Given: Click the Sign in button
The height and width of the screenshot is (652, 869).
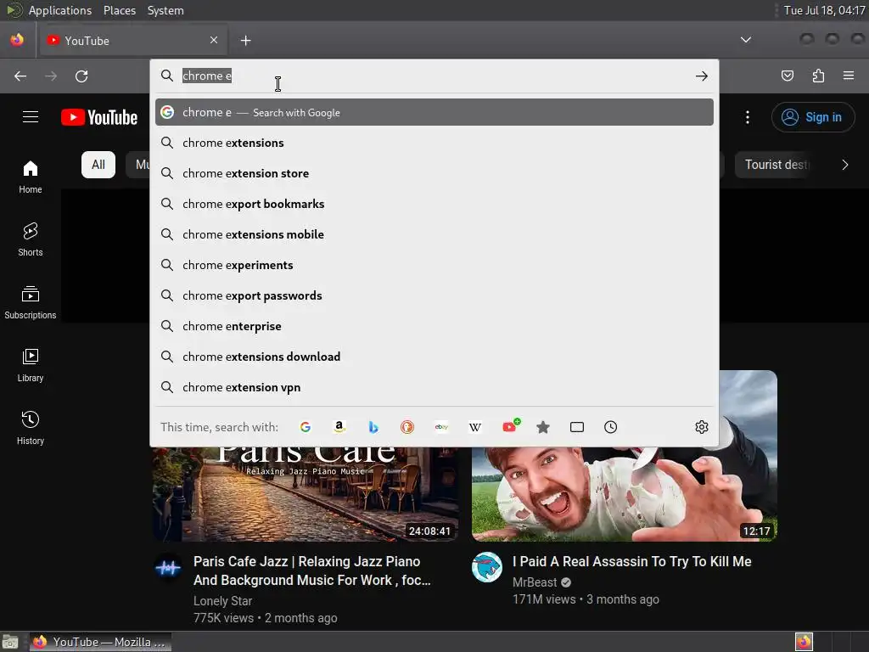Looking at the screenshot, I should coord(812,117).
